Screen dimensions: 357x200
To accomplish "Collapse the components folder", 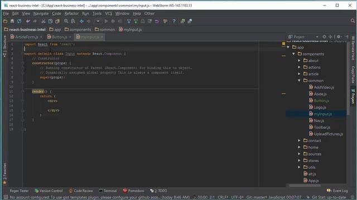I will pos(294,54).
